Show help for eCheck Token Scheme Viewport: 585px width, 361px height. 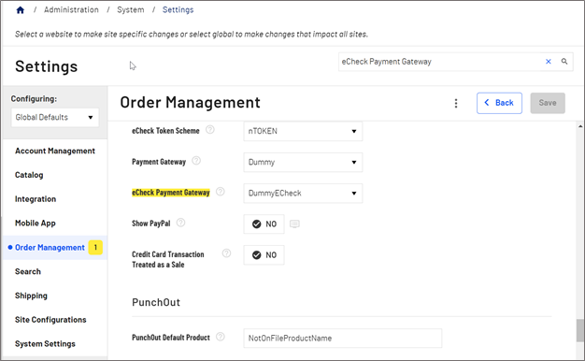(210, 130)
